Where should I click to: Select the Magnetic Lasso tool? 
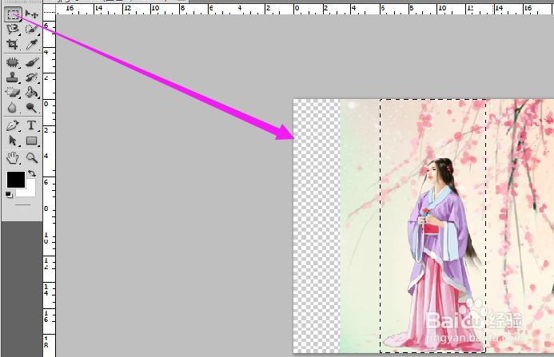[x=13, y=29]
